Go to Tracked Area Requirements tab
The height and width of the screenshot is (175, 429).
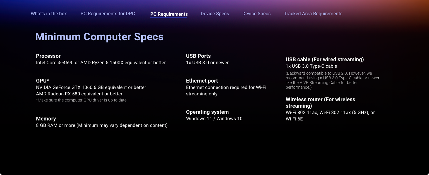pos(313,14)
